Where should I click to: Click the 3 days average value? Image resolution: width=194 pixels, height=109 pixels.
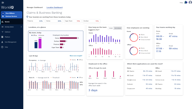[x=93, y=90]
